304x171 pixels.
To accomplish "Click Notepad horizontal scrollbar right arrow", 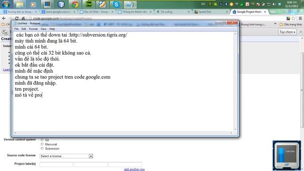I will click(x=231, y=133).
